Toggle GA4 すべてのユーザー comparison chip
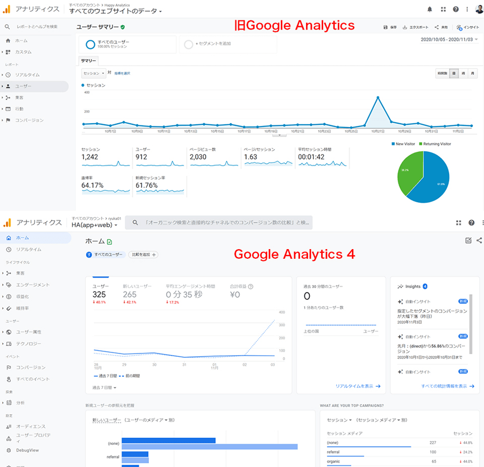The width and height of the screenshot is (484, 467). tap(105, 254)
